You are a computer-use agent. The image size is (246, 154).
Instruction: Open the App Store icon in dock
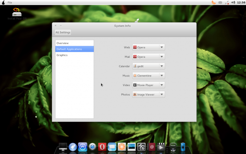click(x=83, y=147)
